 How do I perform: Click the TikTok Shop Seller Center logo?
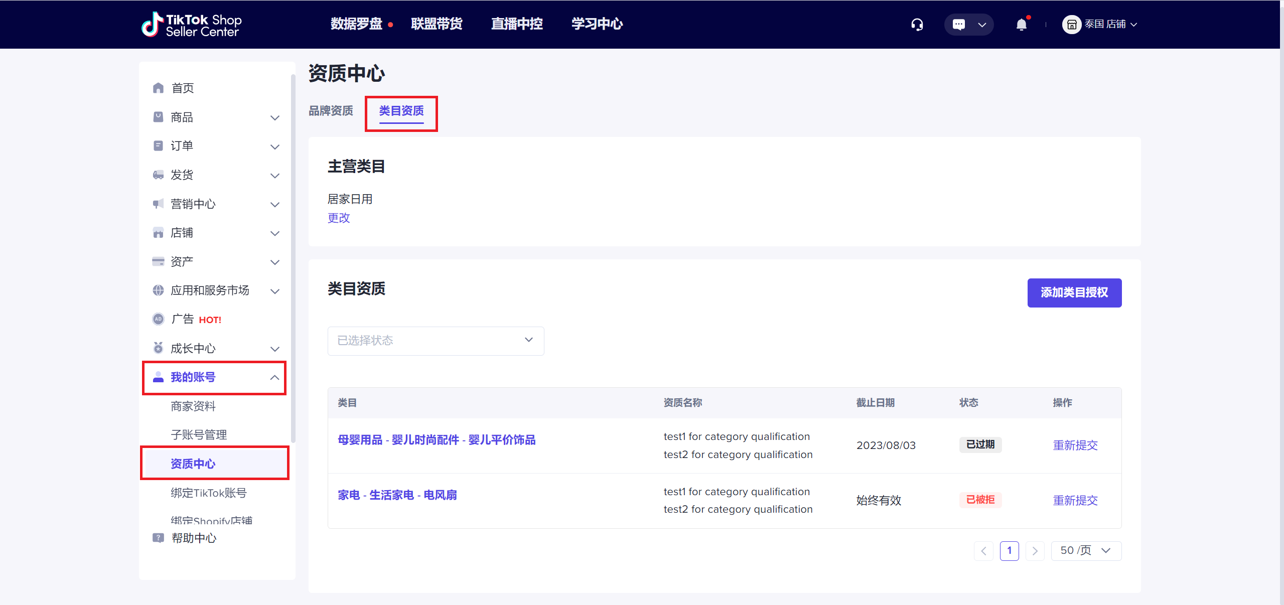[192, 25]
